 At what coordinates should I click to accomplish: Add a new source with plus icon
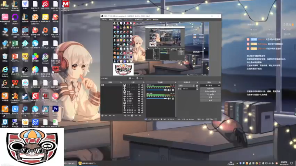tap(125, 115)
